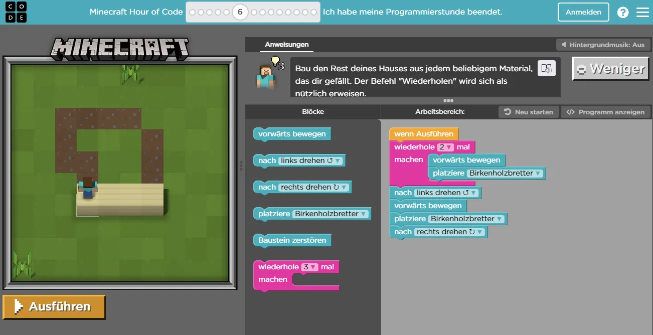This screenshot has height=335, width=653.
Task: Collapse instructions with the Weniger button
Action: click(x=610, y=69)
